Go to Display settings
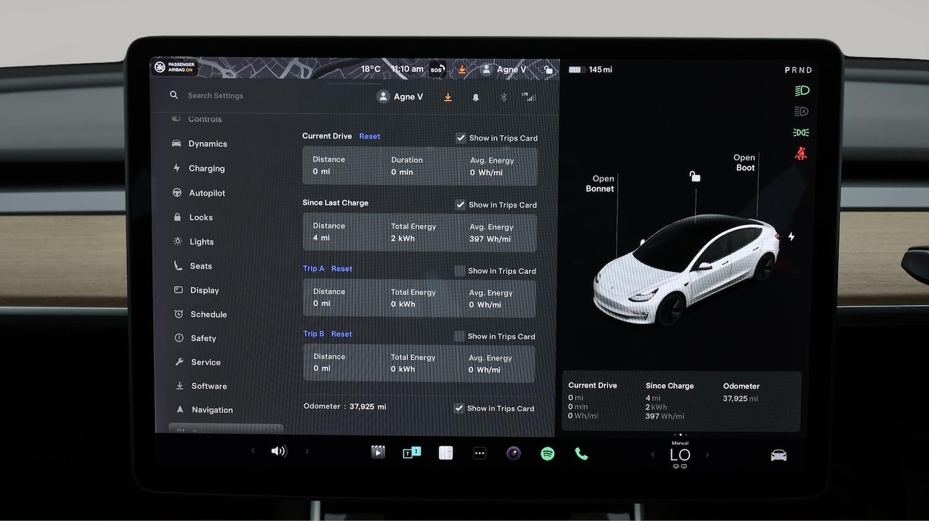This screenshot has height=521, width=929. tap(197, 290)
